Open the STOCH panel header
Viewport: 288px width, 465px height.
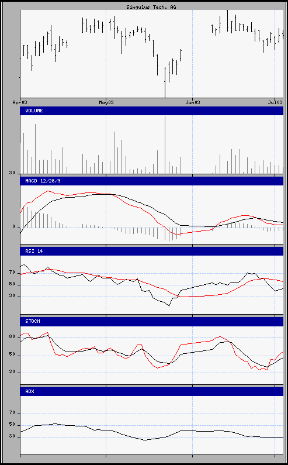coord(152,322)
